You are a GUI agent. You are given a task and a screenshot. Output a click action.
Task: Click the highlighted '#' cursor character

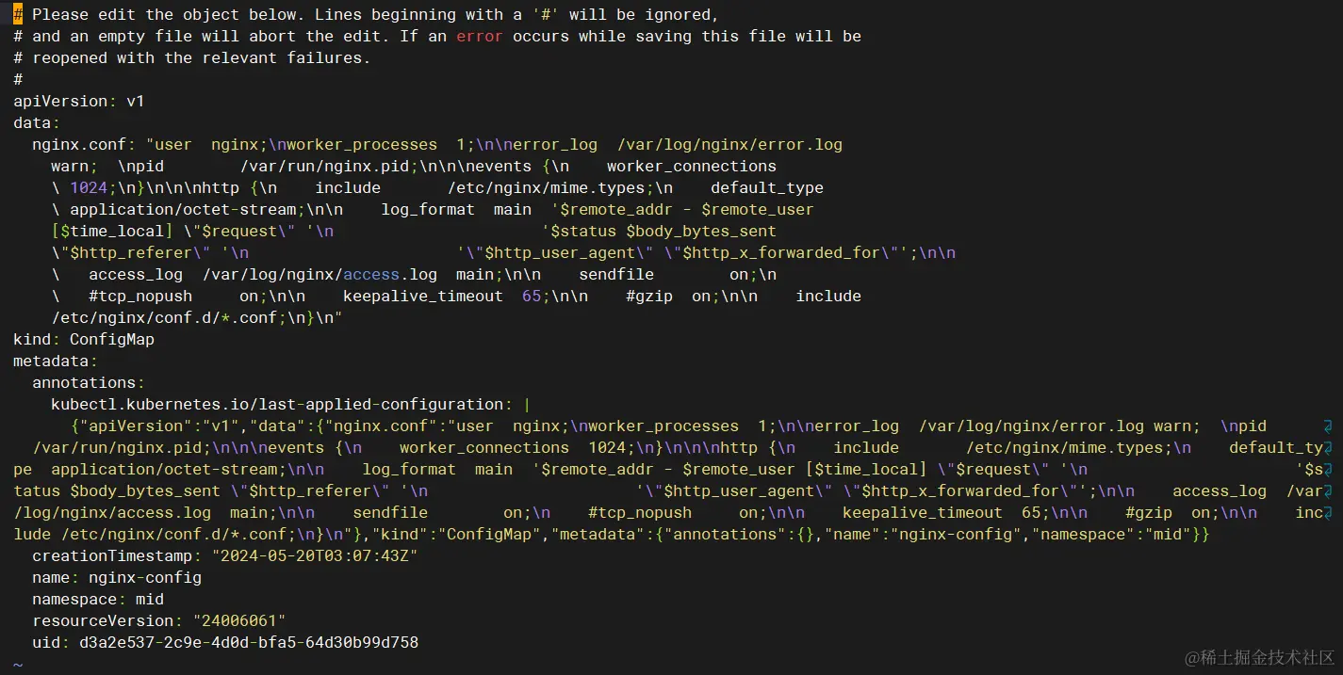click(x=18, y=14)
